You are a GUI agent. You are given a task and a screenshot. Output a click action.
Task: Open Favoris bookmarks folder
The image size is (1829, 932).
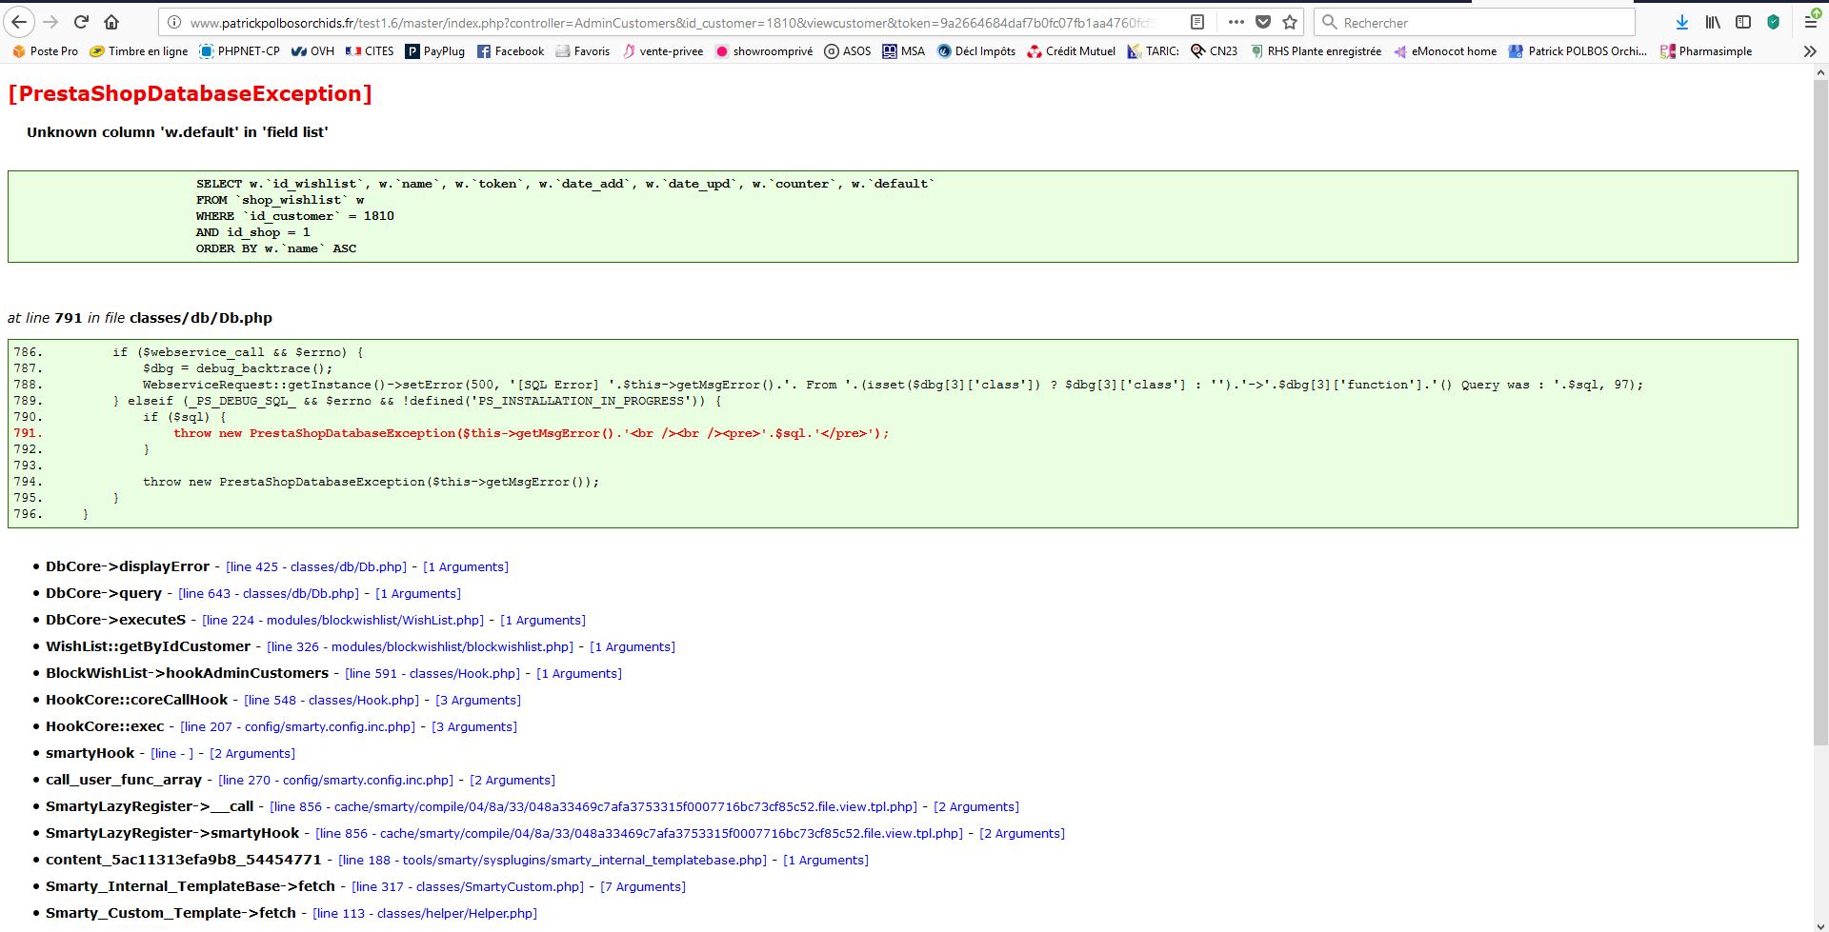pyautogui.click(x=582, y=51)
